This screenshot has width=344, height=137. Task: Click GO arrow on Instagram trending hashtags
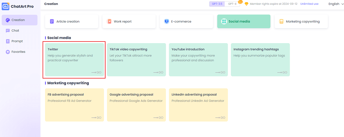point(282,72)
